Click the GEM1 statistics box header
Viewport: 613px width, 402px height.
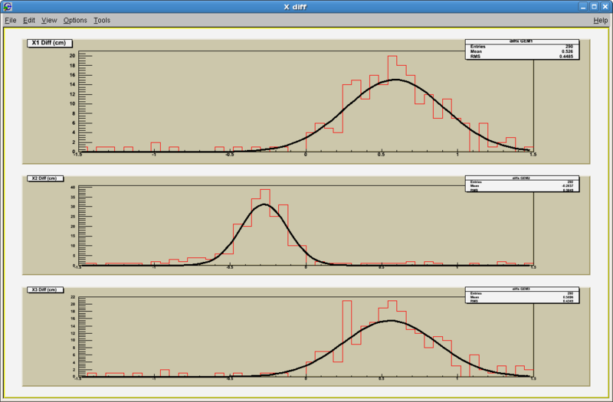[x=522, y=41]
